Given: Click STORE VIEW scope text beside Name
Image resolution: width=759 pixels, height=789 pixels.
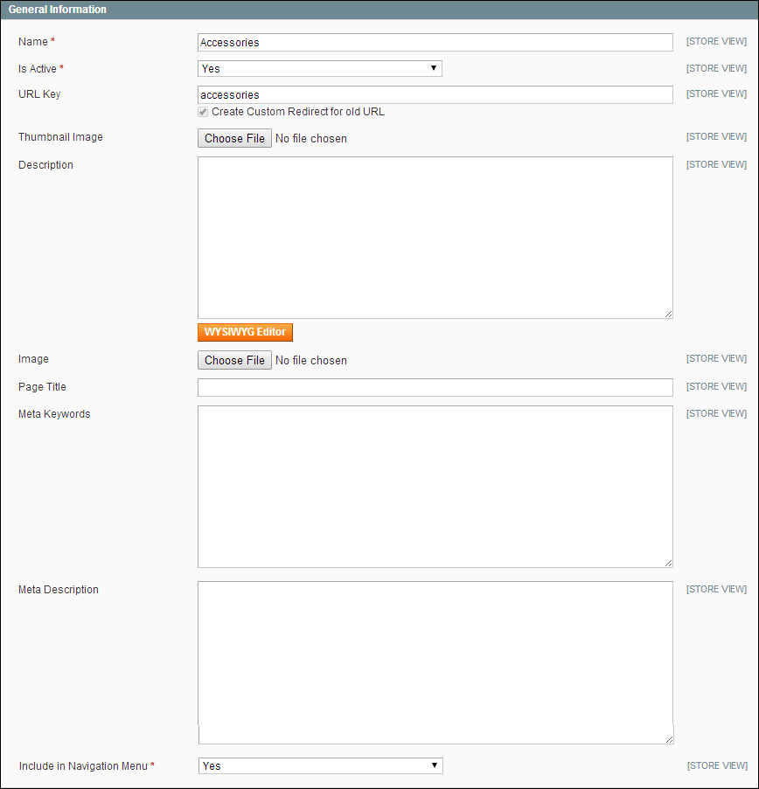Looking at the screenshot, I should click(716, 41).
